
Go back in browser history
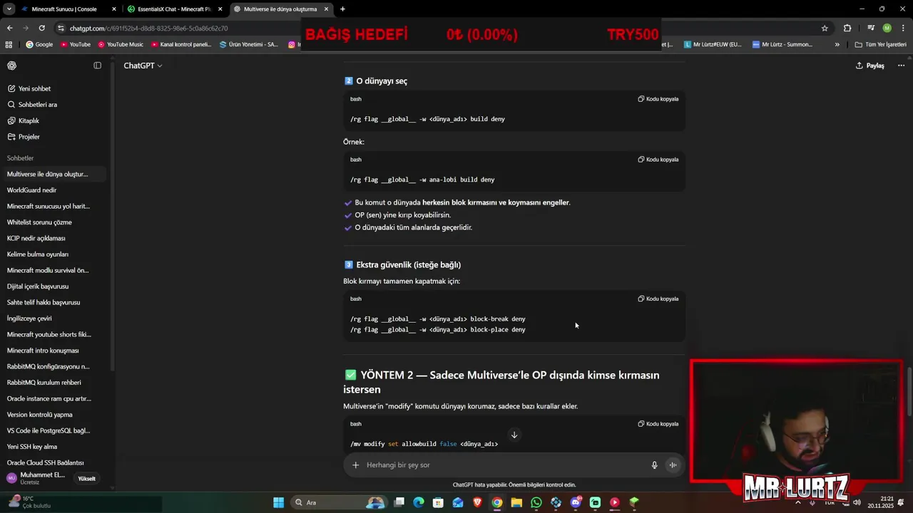9,28
